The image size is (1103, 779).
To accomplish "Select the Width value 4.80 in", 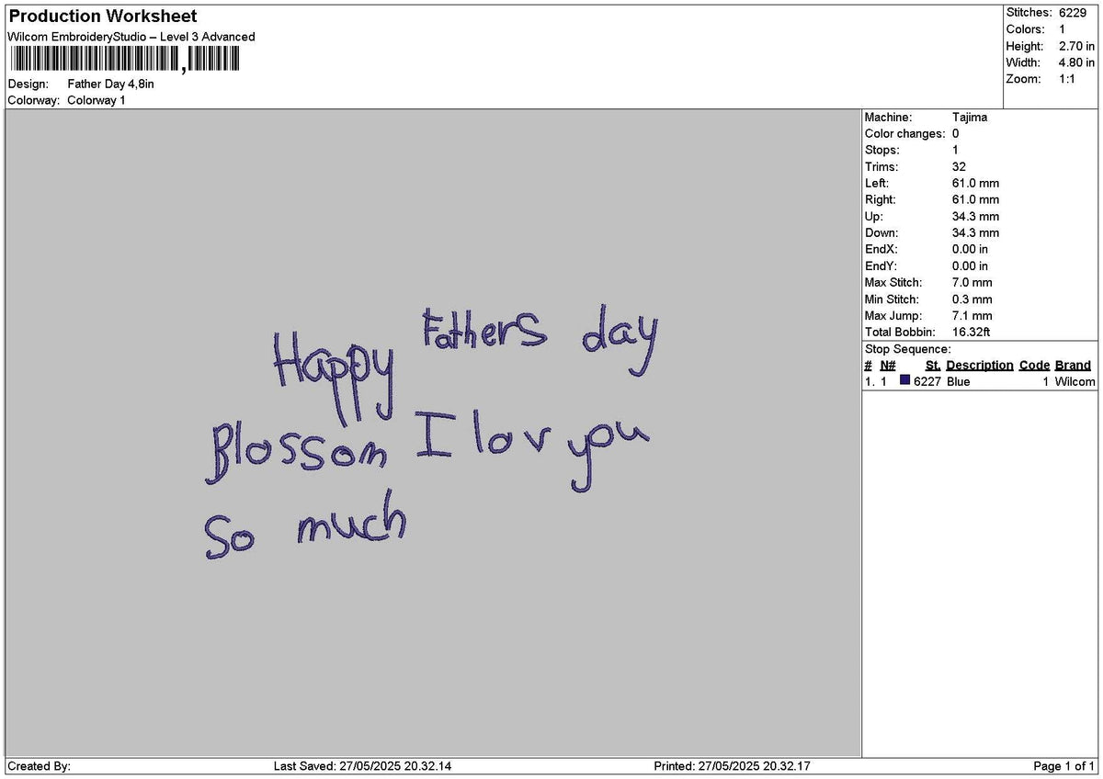I will (1076, 62).
